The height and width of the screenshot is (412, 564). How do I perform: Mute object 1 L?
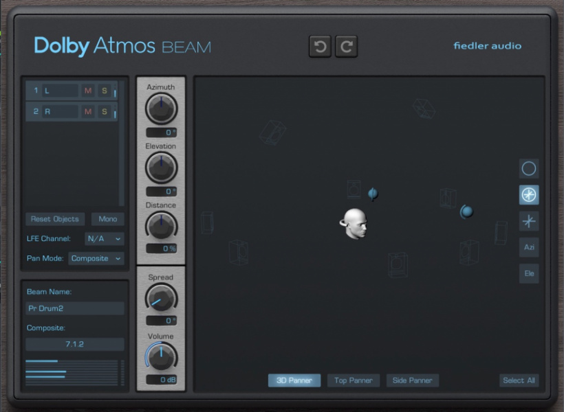[x=88, y=91]
